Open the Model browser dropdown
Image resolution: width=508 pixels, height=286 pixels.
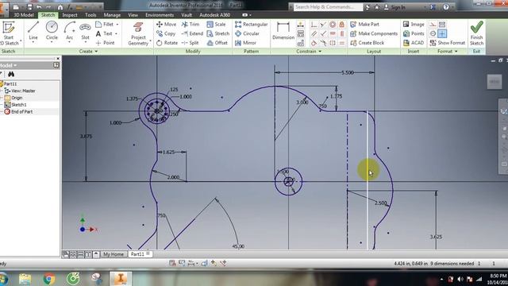tap(9, 65)
